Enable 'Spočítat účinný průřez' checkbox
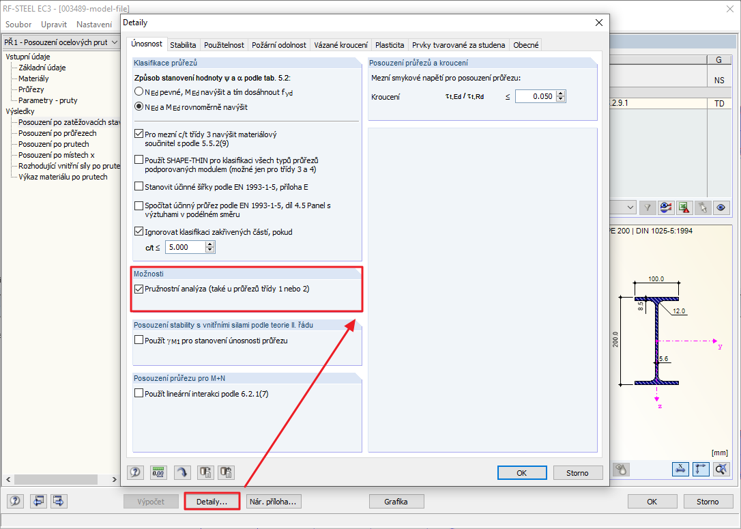Image resolution: width=741 pixels, height=529 pixels. tap(139, 205)
